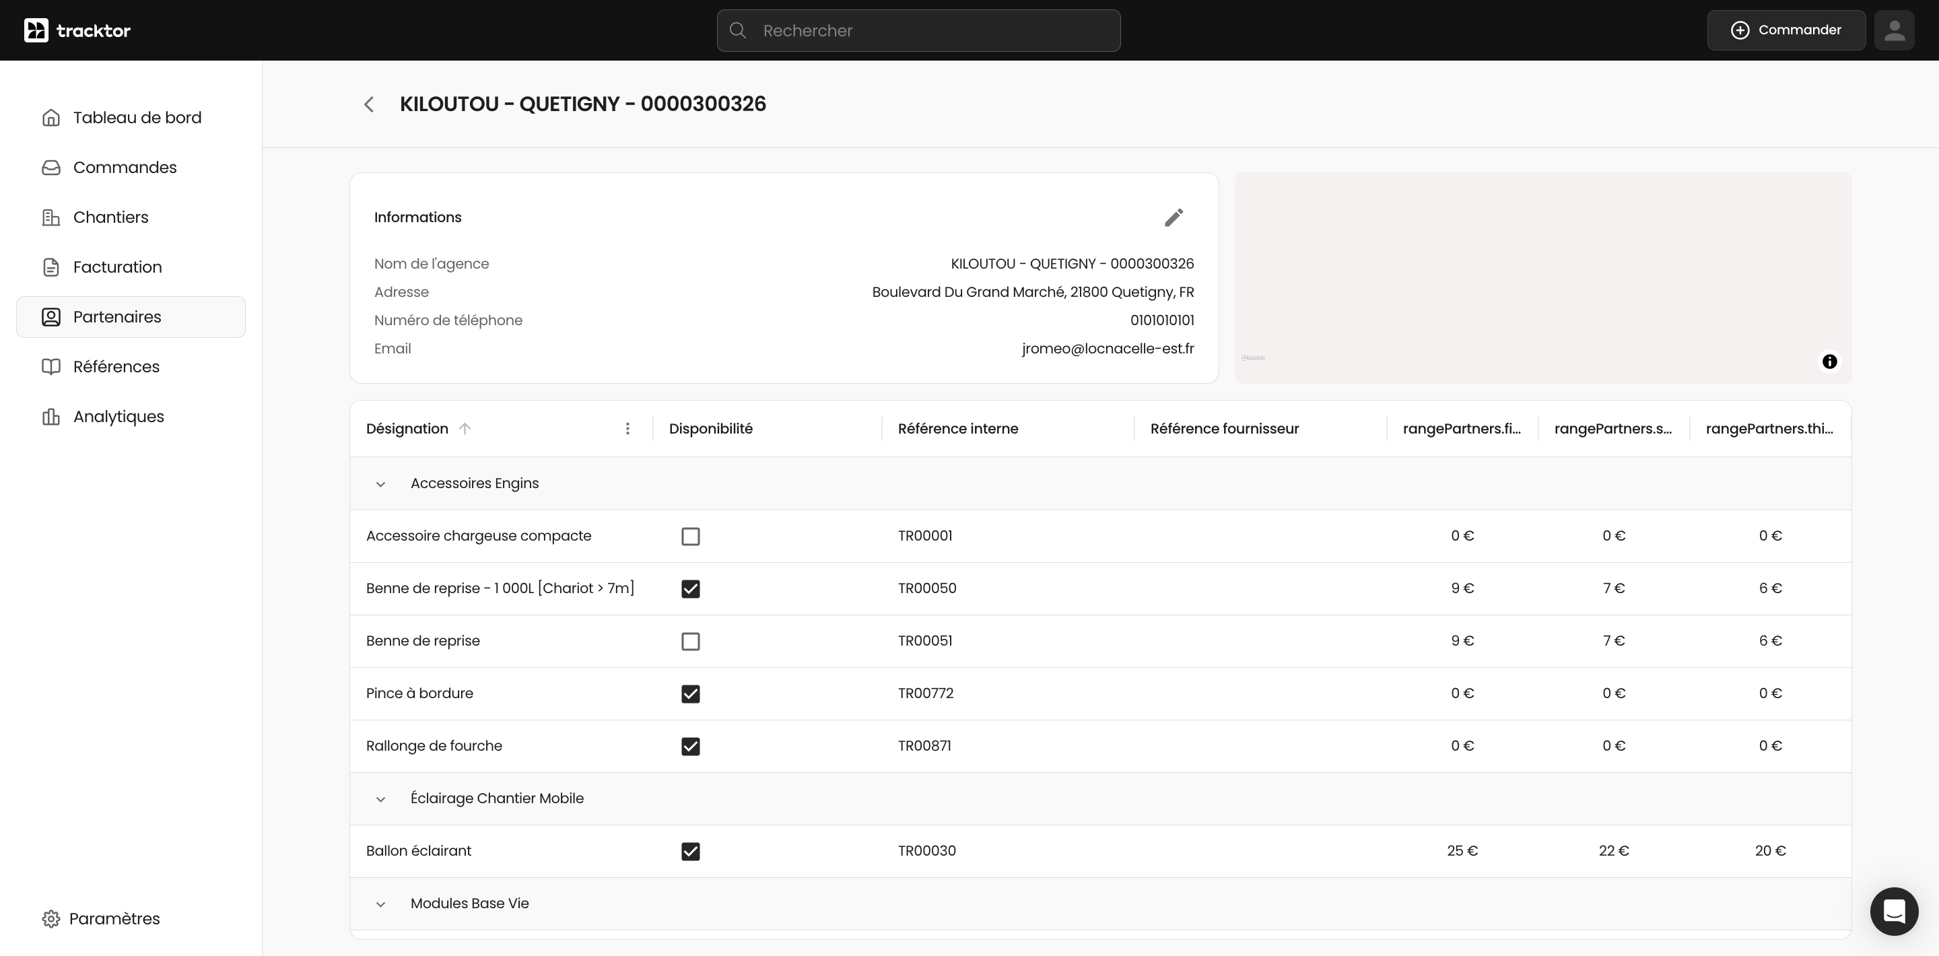The height and width of the screenshot is (956, 1939).
Task: Open Analytiques menu item
Action: (x=131, y=416)
